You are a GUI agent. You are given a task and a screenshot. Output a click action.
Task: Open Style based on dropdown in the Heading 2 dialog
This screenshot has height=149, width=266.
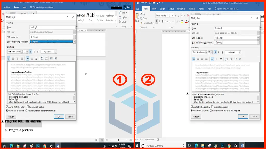point(74,37)
